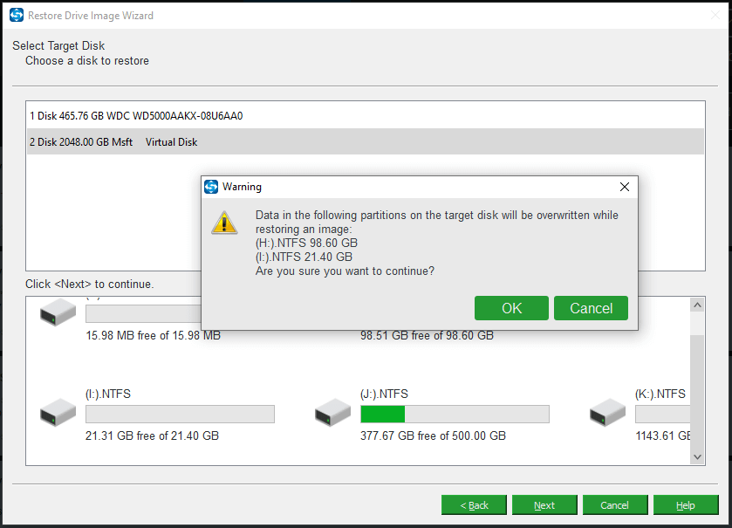This screenshot has width=732, height=528.
Task: Click the 'Select Target Disk' heading
Action: click(x=58, y=45)
